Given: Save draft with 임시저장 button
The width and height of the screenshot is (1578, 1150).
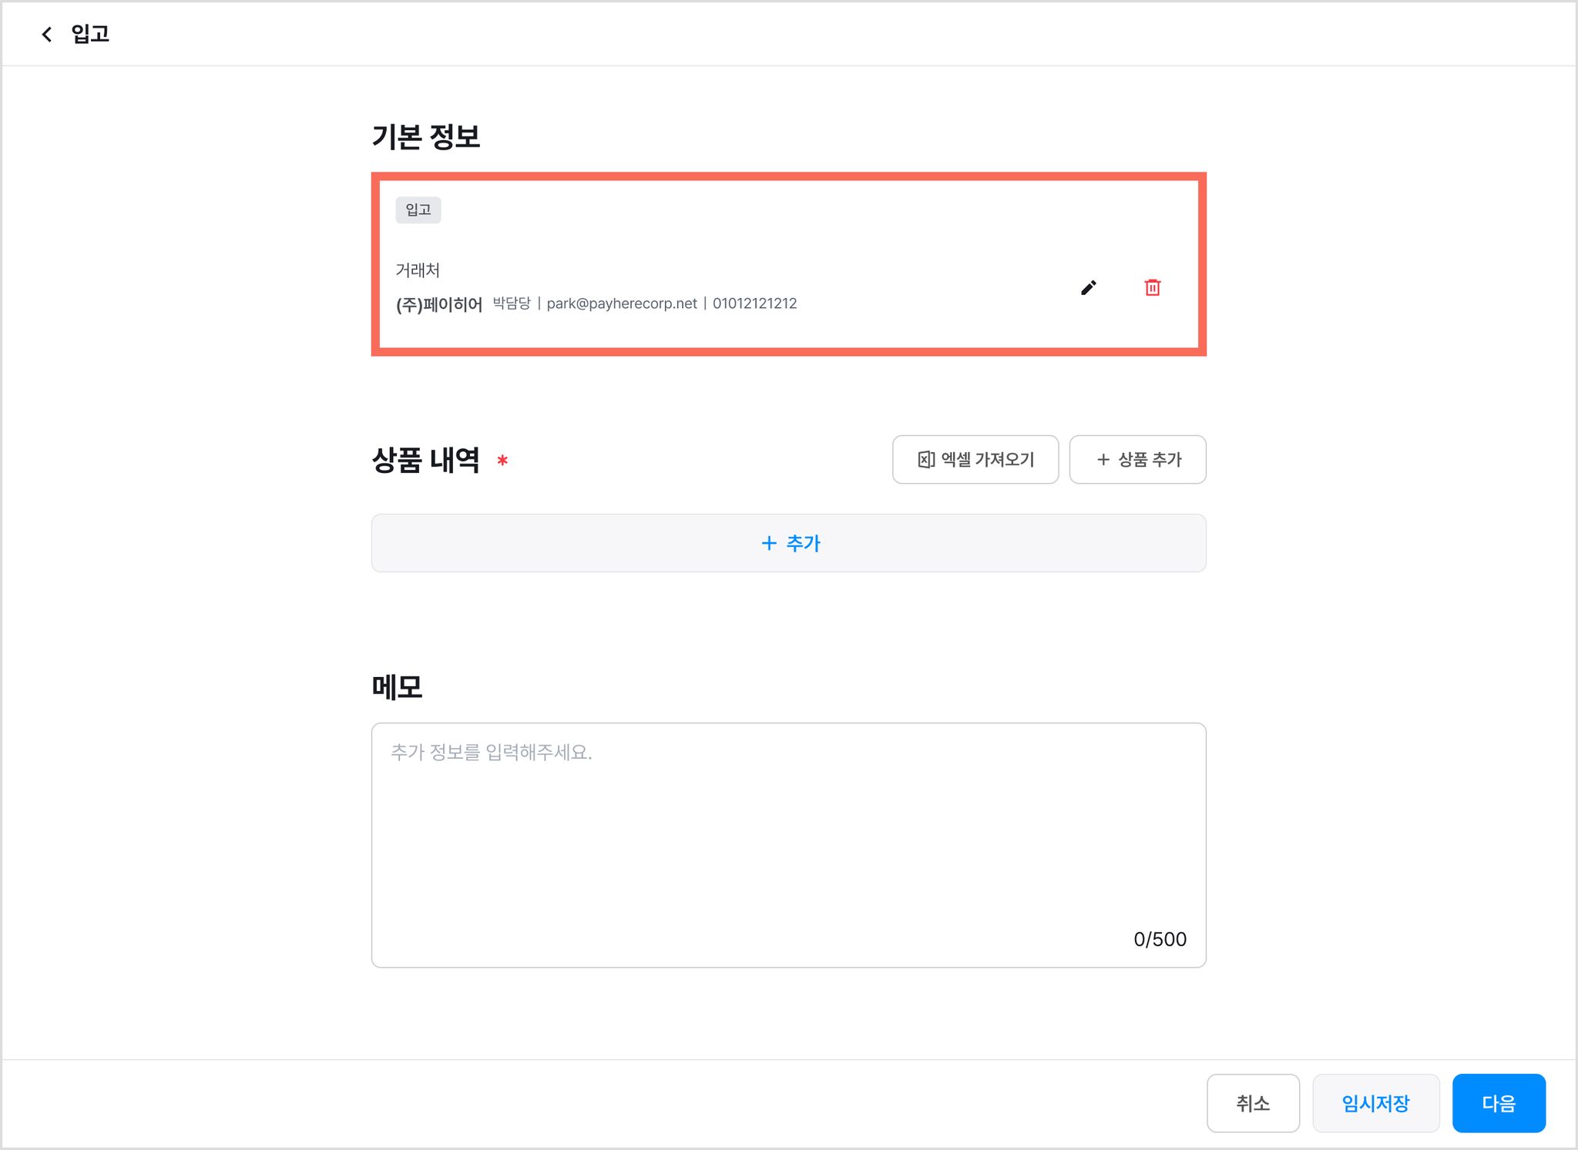Looking at the screenshot, I should (x=1375, y=1103).
